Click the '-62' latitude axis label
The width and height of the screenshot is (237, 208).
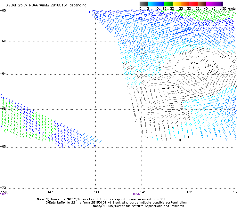[3, 41]
